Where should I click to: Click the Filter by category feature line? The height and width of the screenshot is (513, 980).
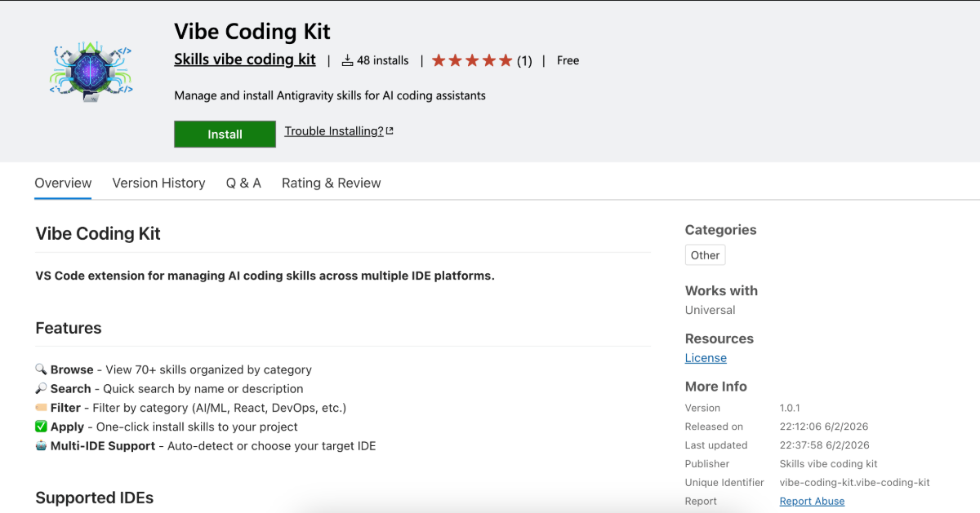190,407
